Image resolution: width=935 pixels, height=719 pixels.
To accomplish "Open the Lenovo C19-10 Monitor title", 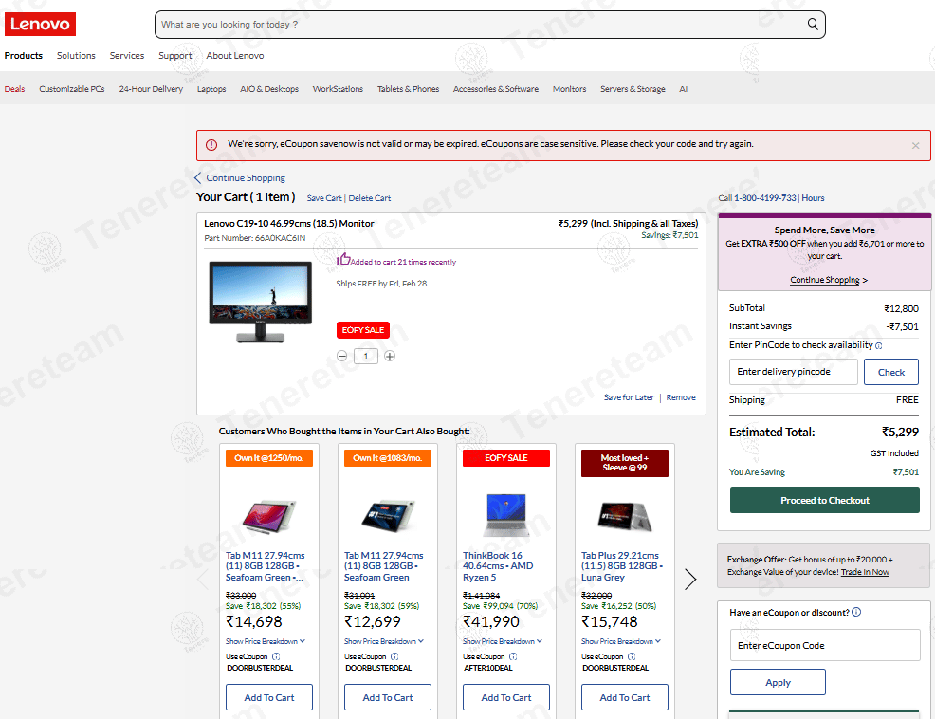I will [288, 224].
